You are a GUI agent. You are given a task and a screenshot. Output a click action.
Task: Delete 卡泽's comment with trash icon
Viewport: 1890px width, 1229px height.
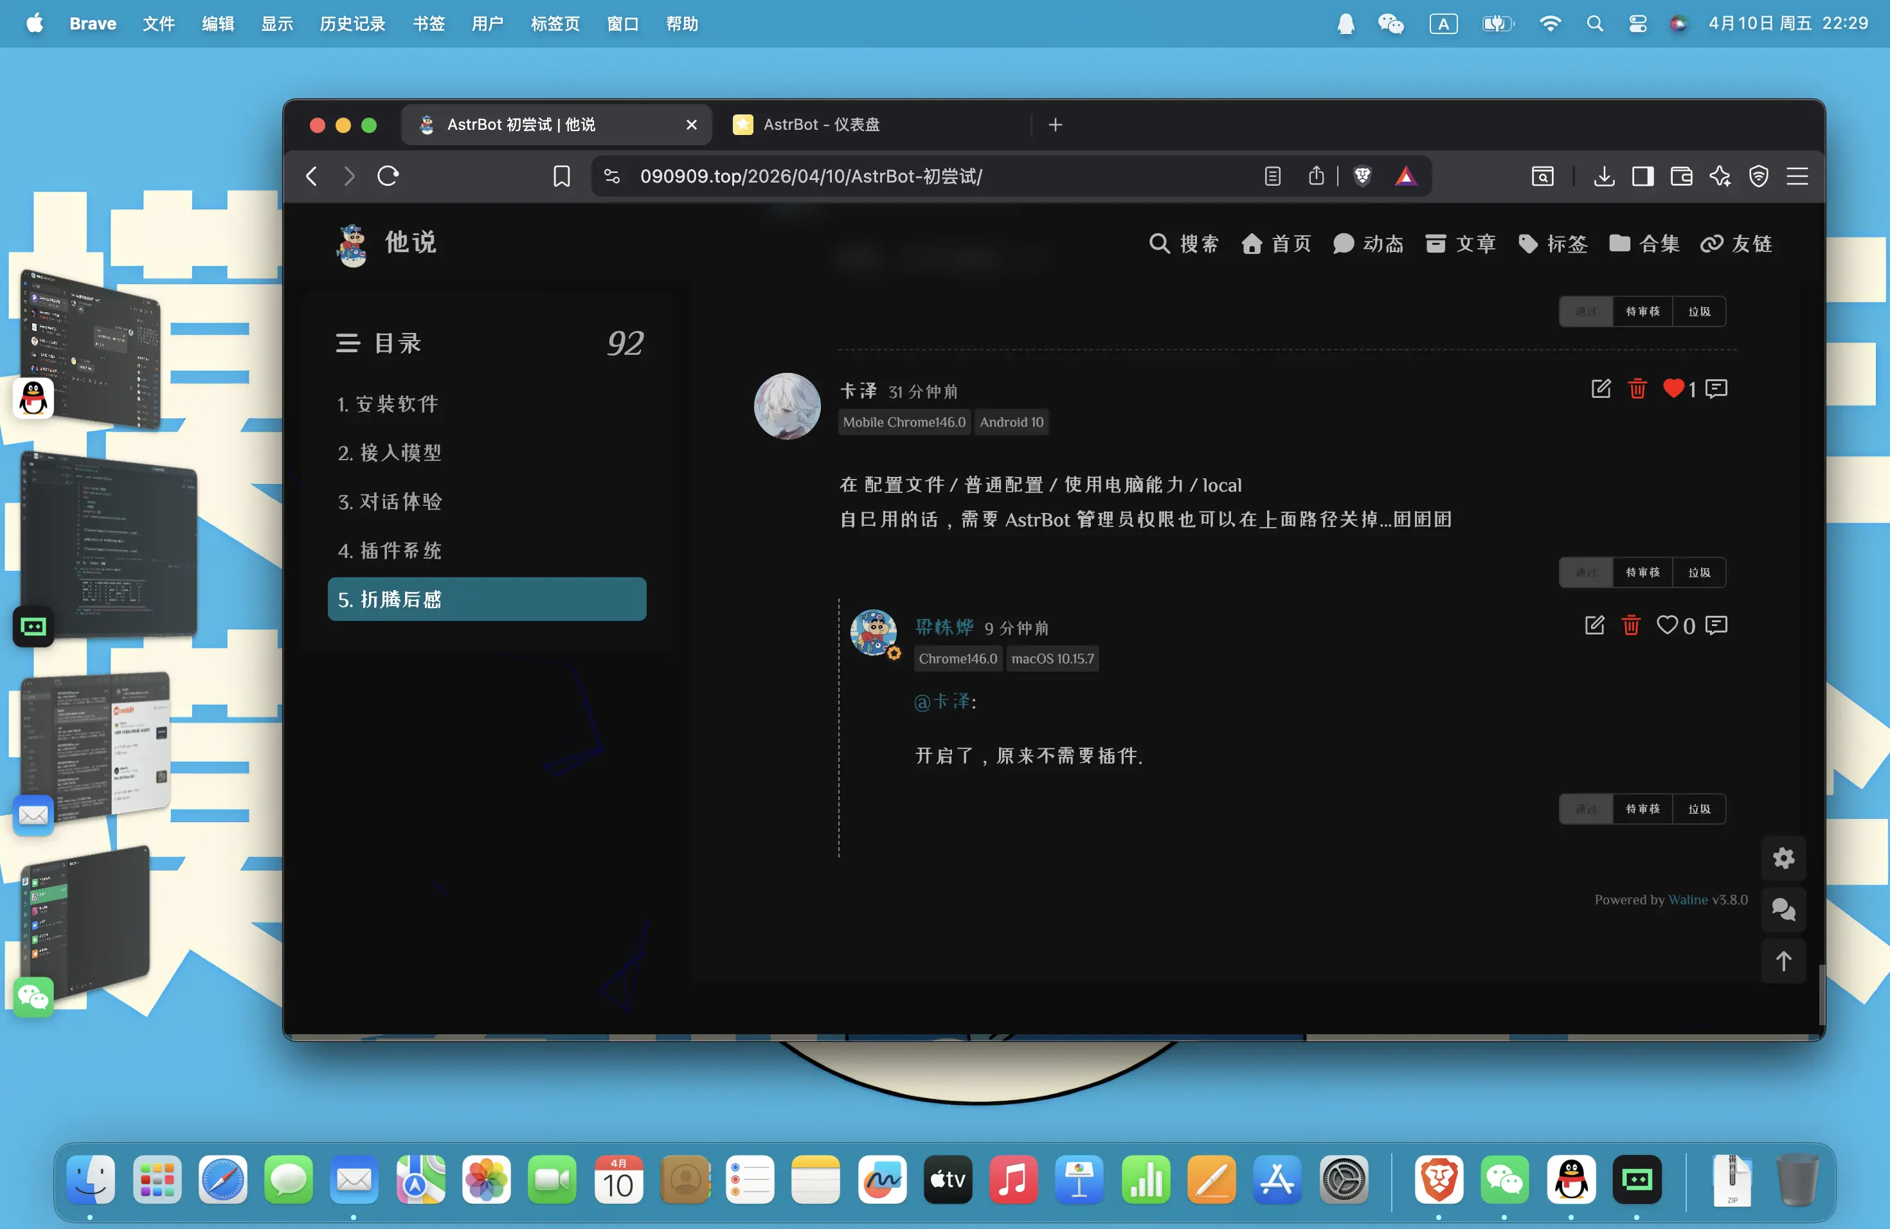[1637, 389]
